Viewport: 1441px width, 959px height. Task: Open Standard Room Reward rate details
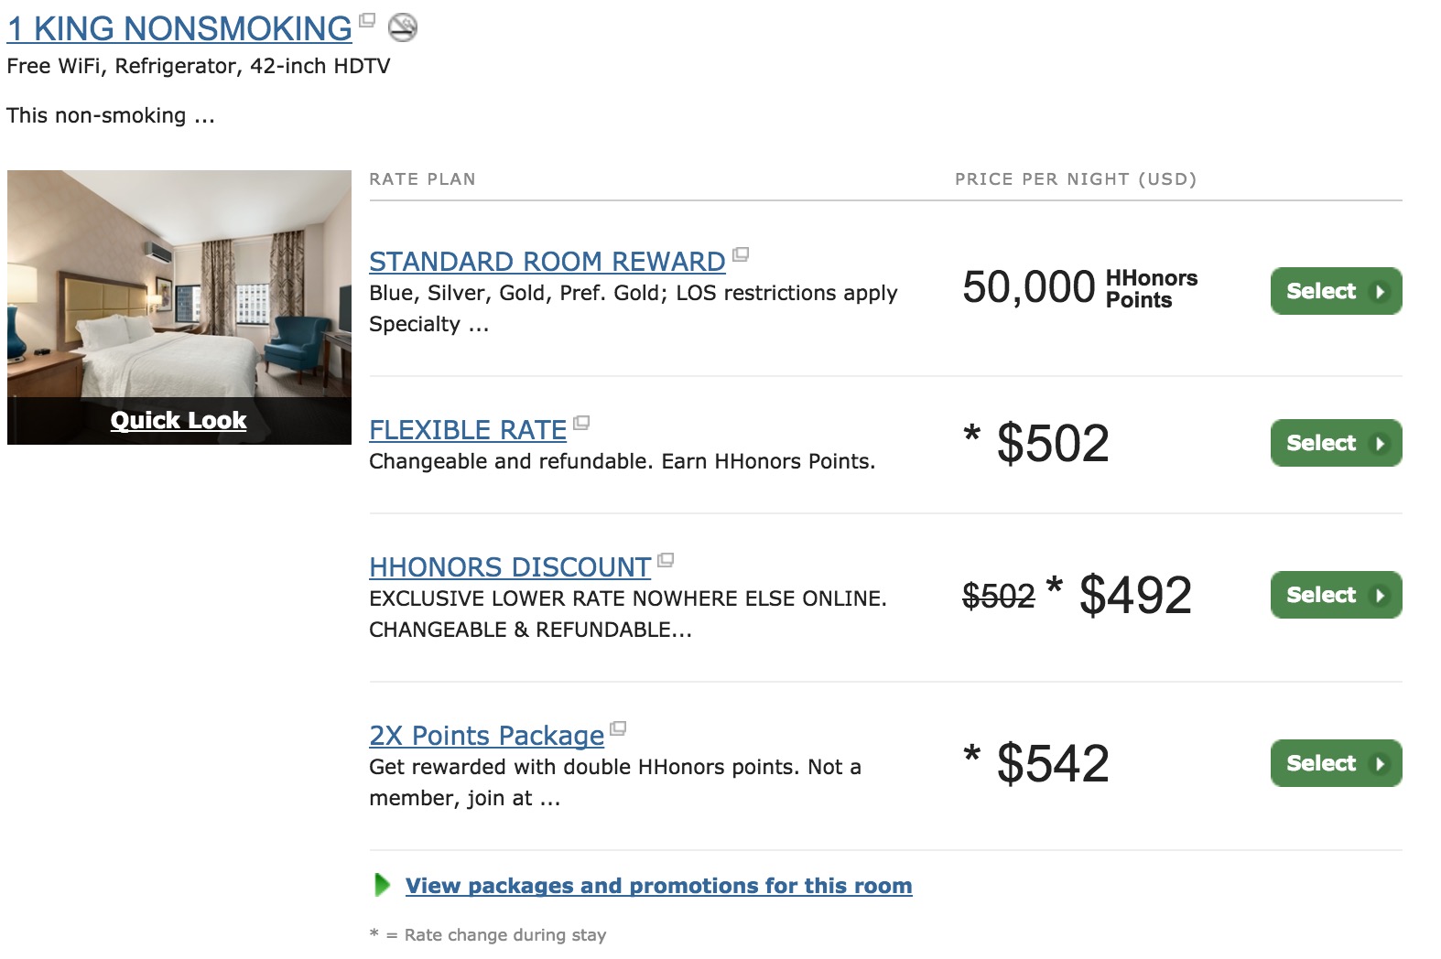point(547,262)
